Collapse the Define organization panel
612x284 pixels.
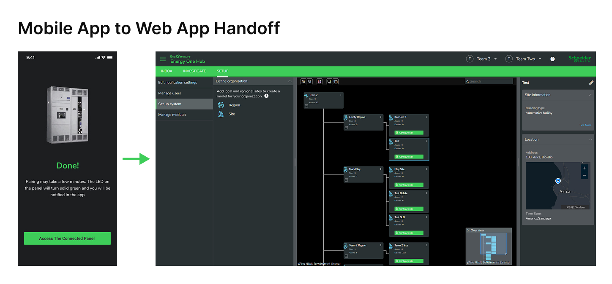(290, 81)
